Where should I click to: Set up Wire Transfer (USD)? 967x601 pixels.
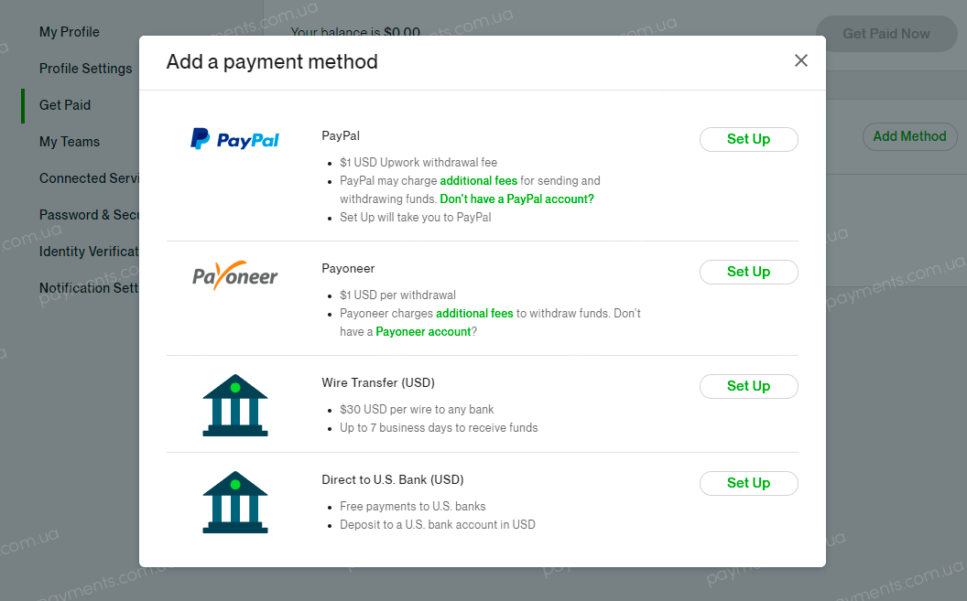(748, 386)
